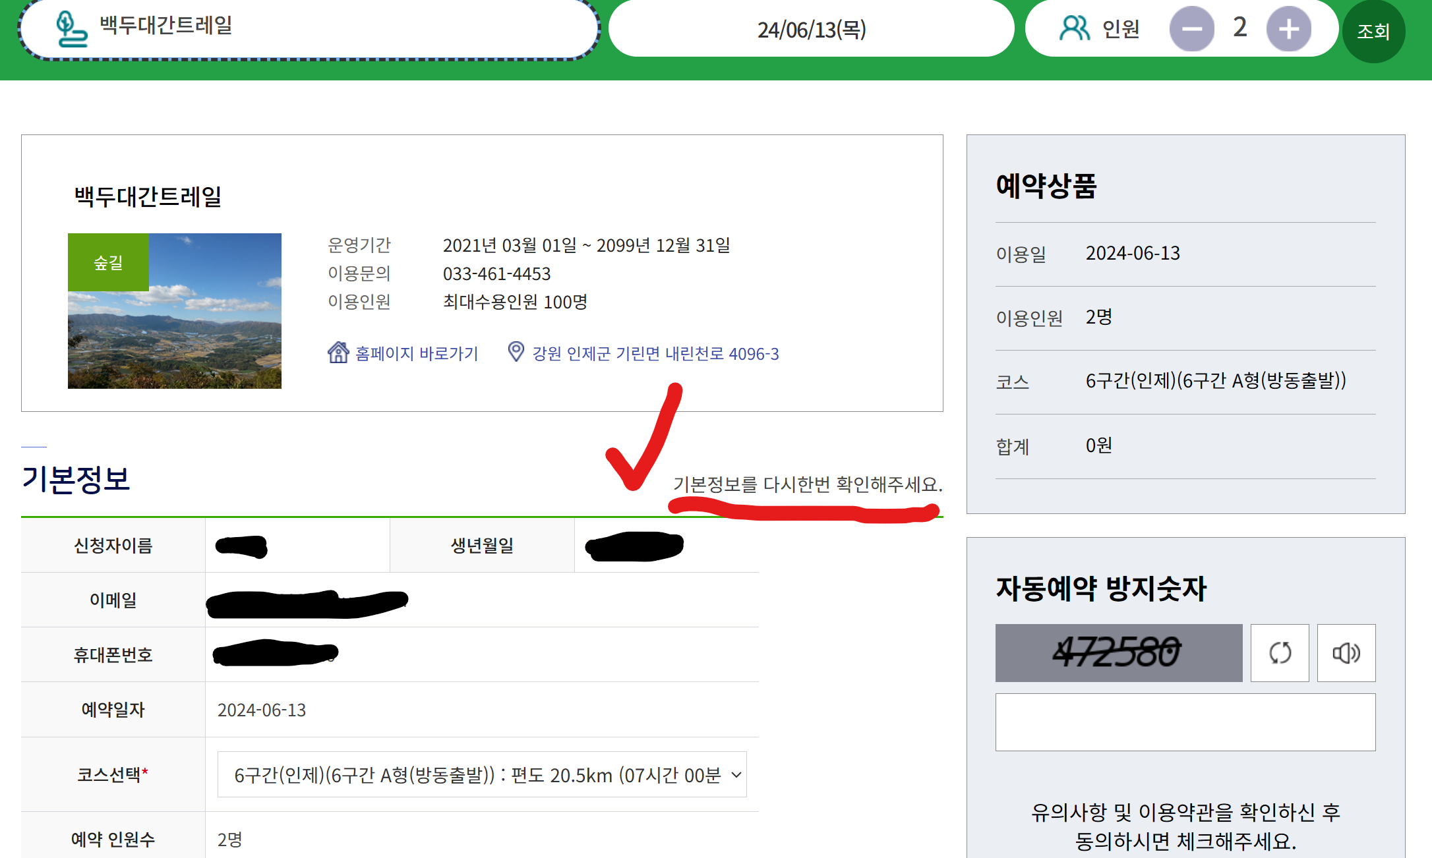Click the map pin location icon
1432x858 pixels.
click(516, 352)
